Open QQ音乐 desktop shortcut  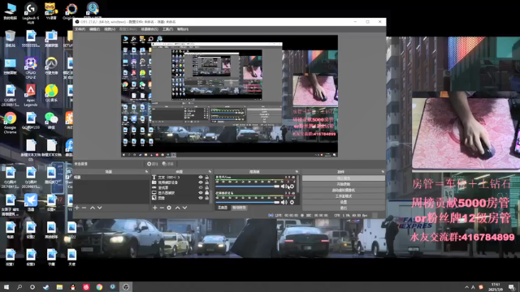point(50,93)
